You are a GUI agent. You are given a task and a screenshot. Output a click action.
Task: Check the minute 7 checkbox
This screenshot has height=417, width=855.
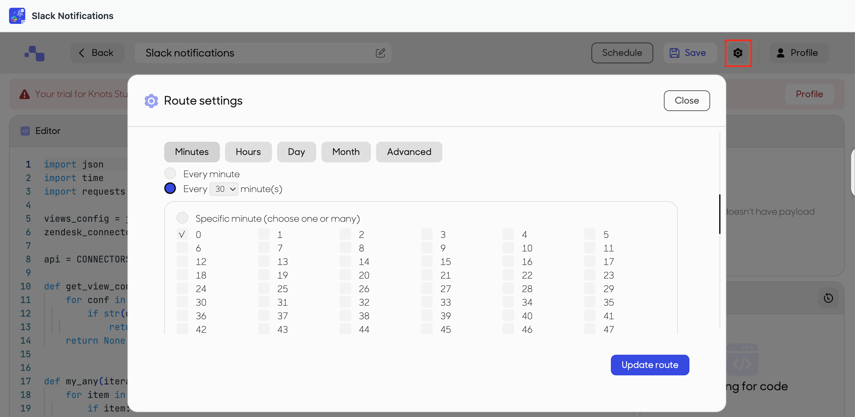click(x=264, y=248)
